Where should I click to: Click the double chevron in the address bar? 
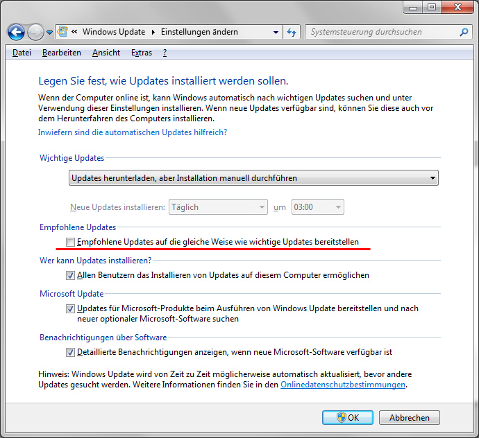click(74, 31)
